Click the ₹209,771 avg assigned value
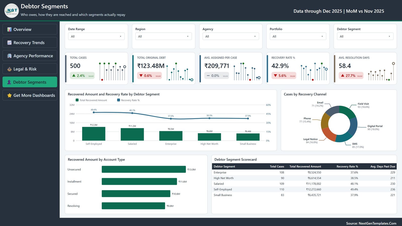The width and height of the screenshot is (402, 226). [x=217, y=66]
